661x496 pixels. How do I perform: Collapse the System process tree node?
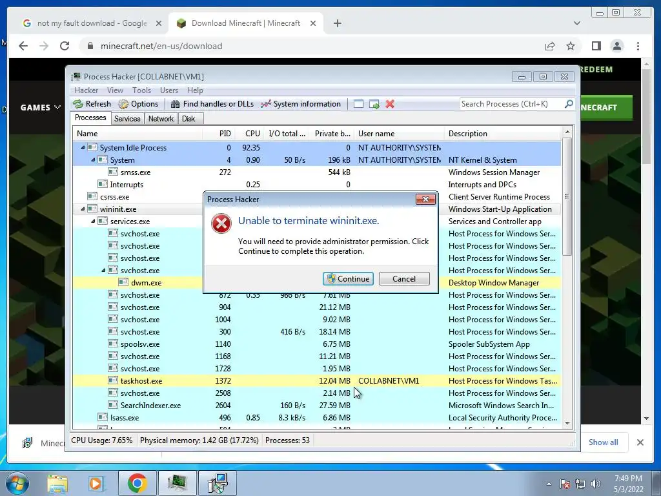click(93, 160)
